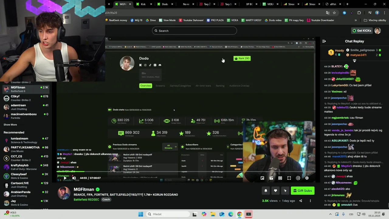Image resolution: width=389 pixels, height=219 pixels.
Task: Open kraftykaylub recommended channel
Action: coord(26,167)
